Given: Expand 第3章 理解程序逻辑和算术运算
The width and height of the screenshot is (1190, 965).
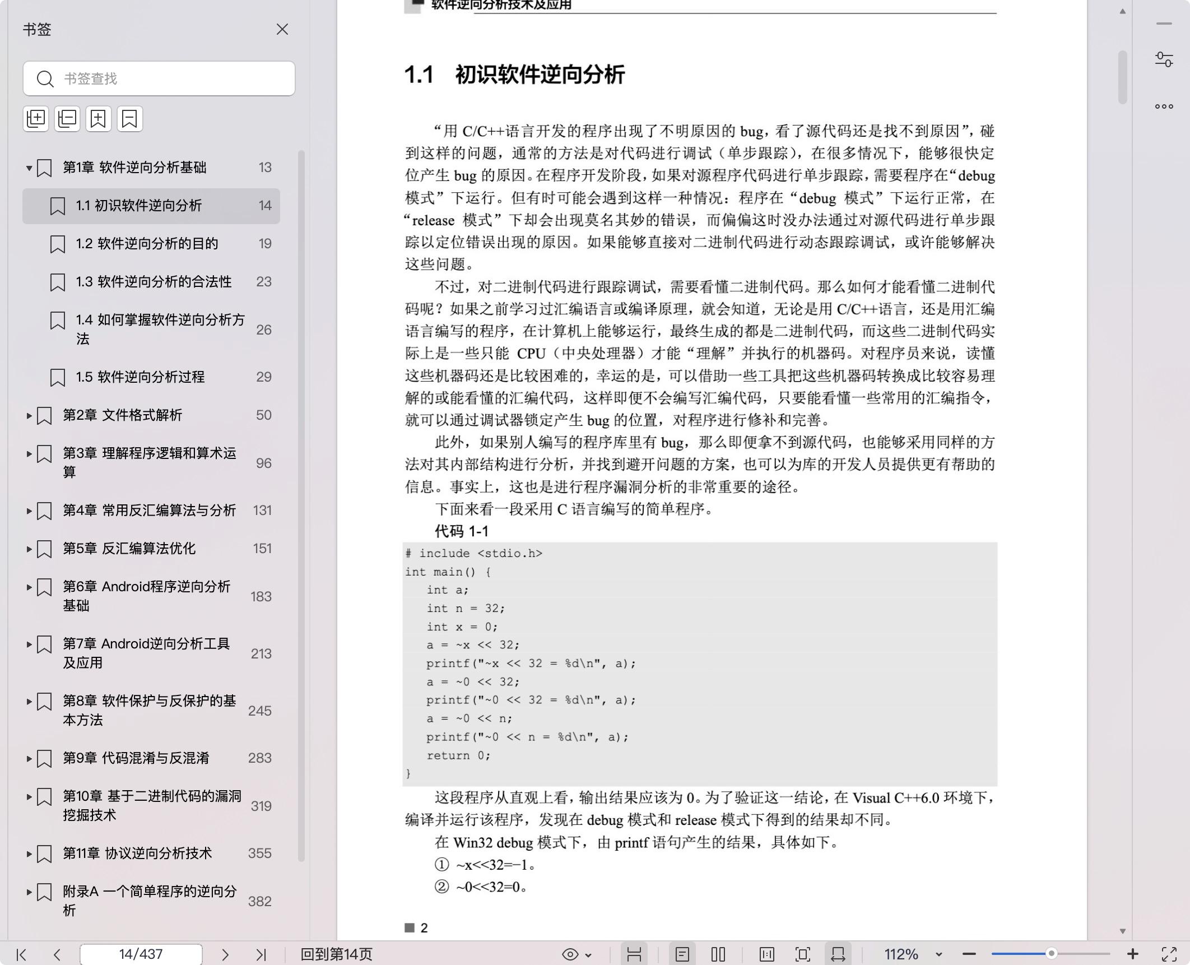Looking at the screenshot, I should tap(29, 453).
